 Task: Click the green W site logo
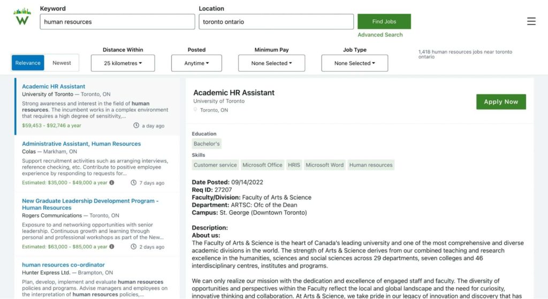22,17
